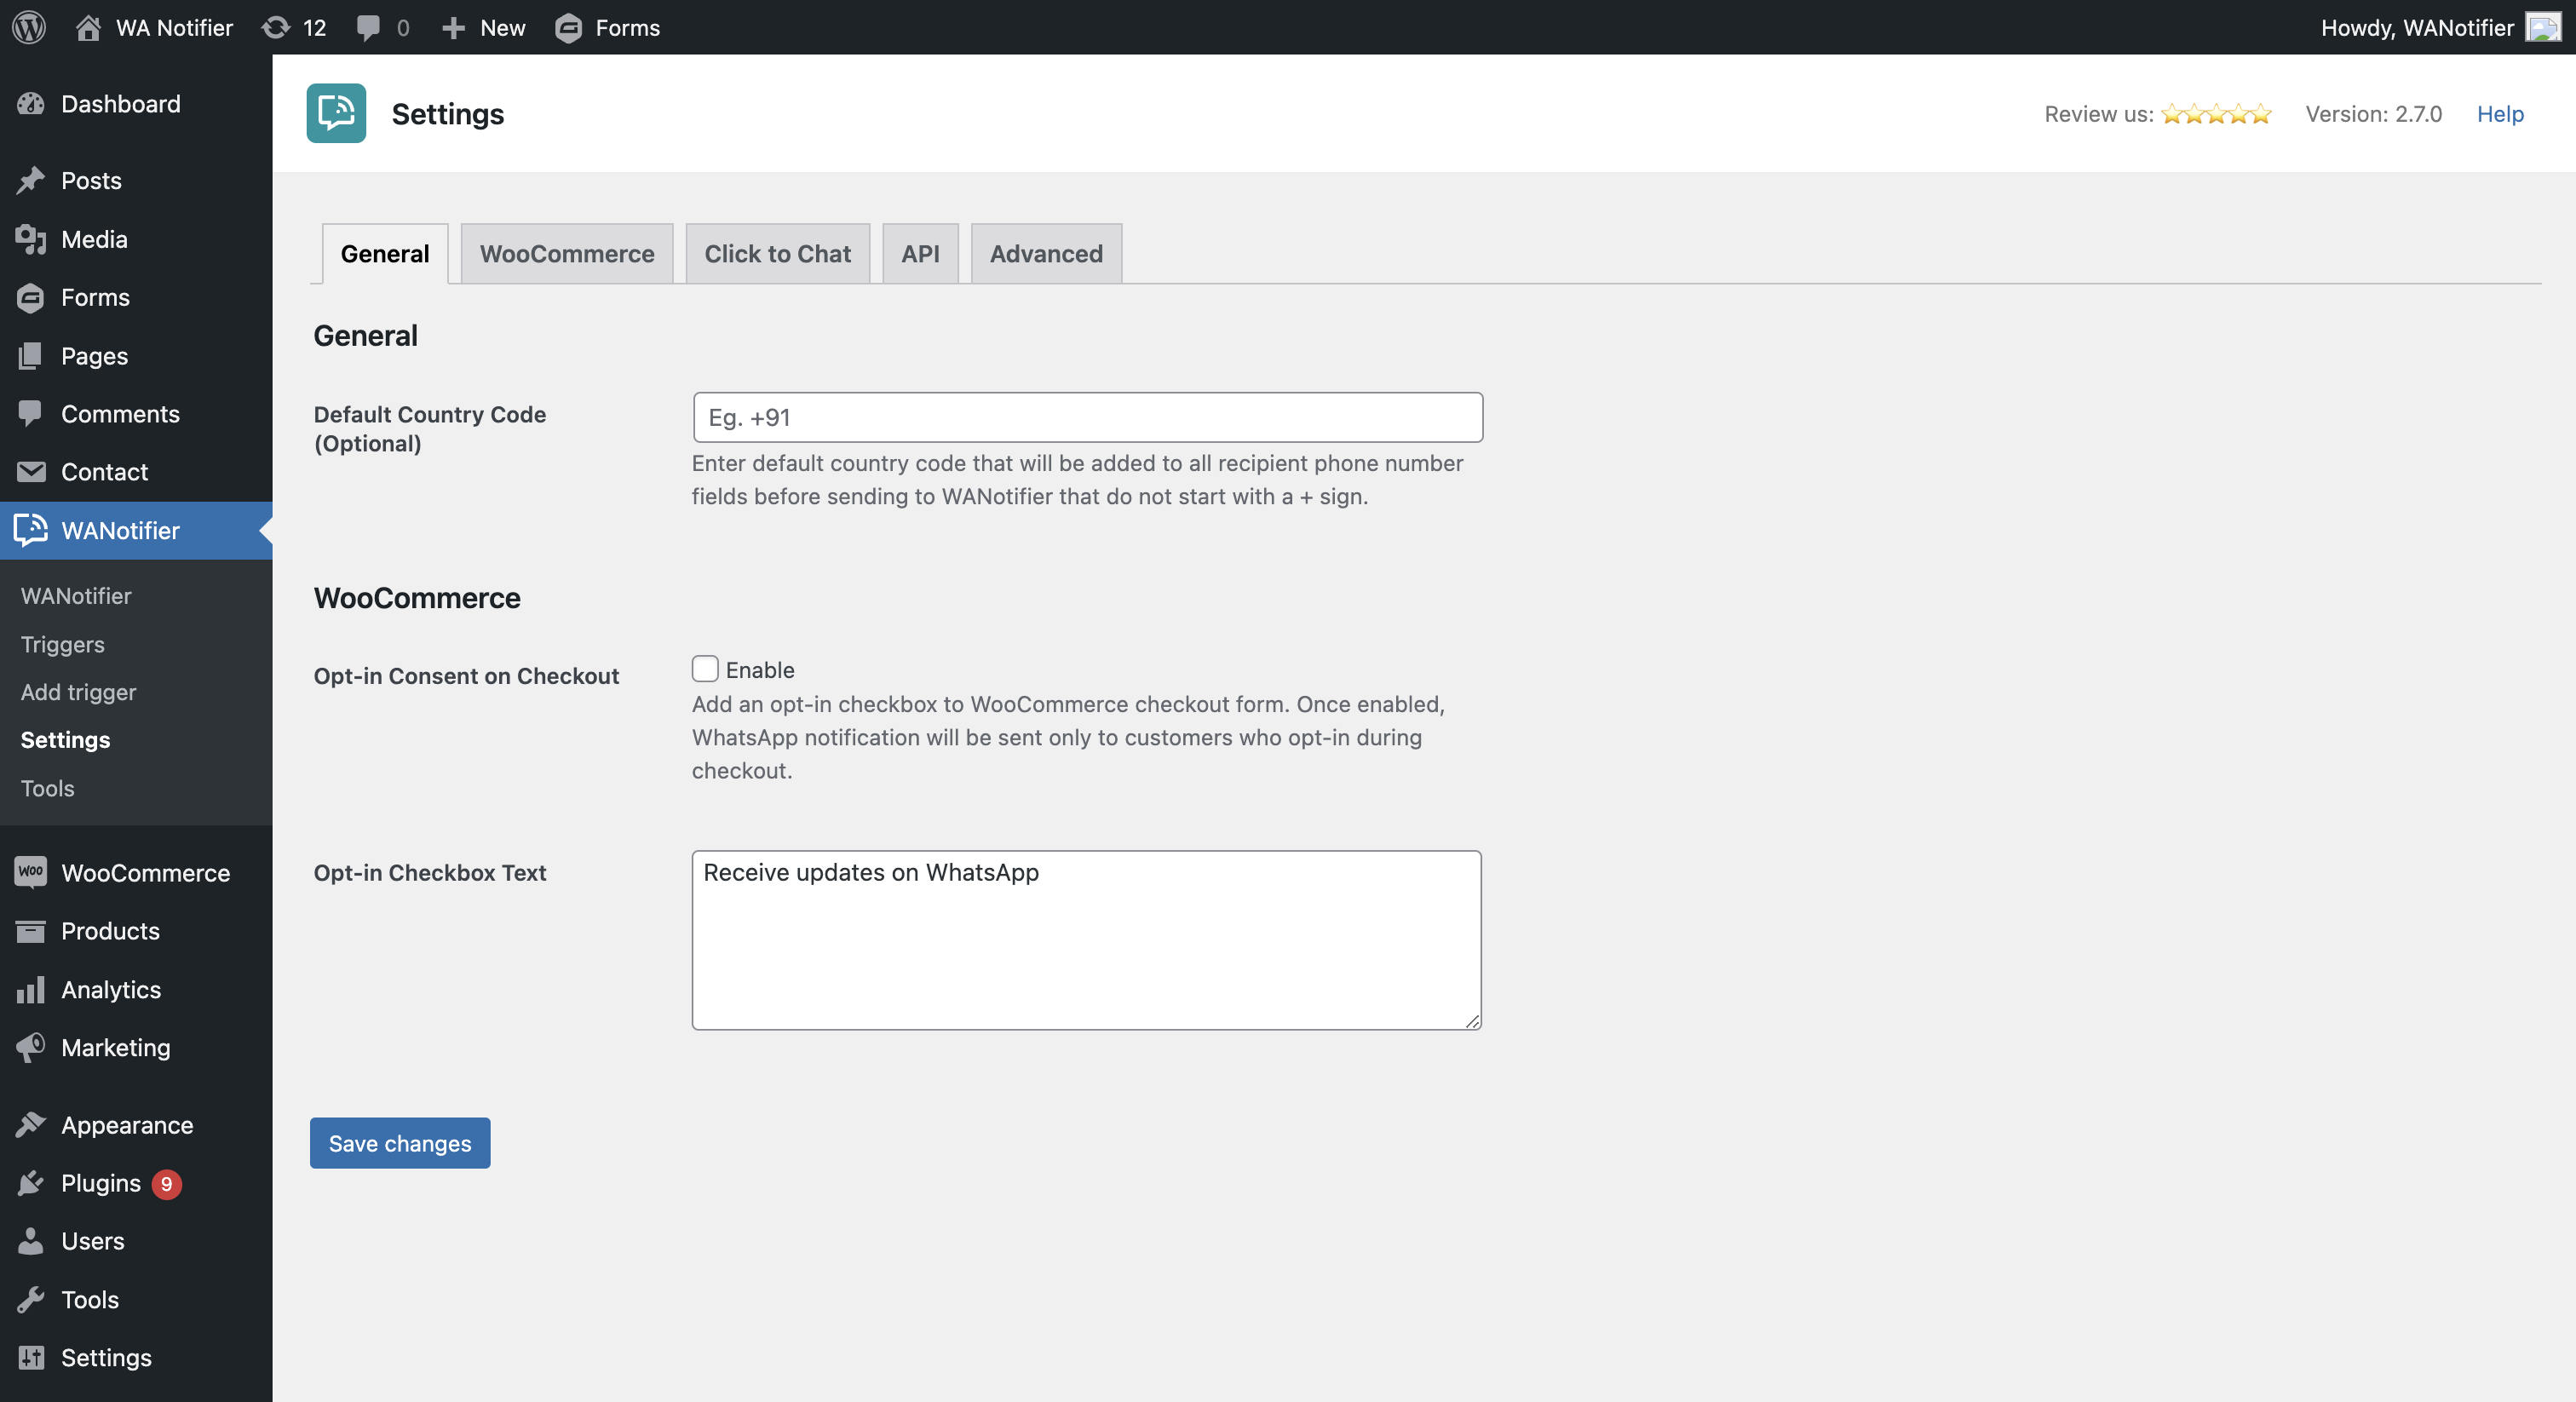This screenshot has height=1402, width=2576.
Task: Open the comments bubble icon in admin bar
Action: (x=368, y=27)
